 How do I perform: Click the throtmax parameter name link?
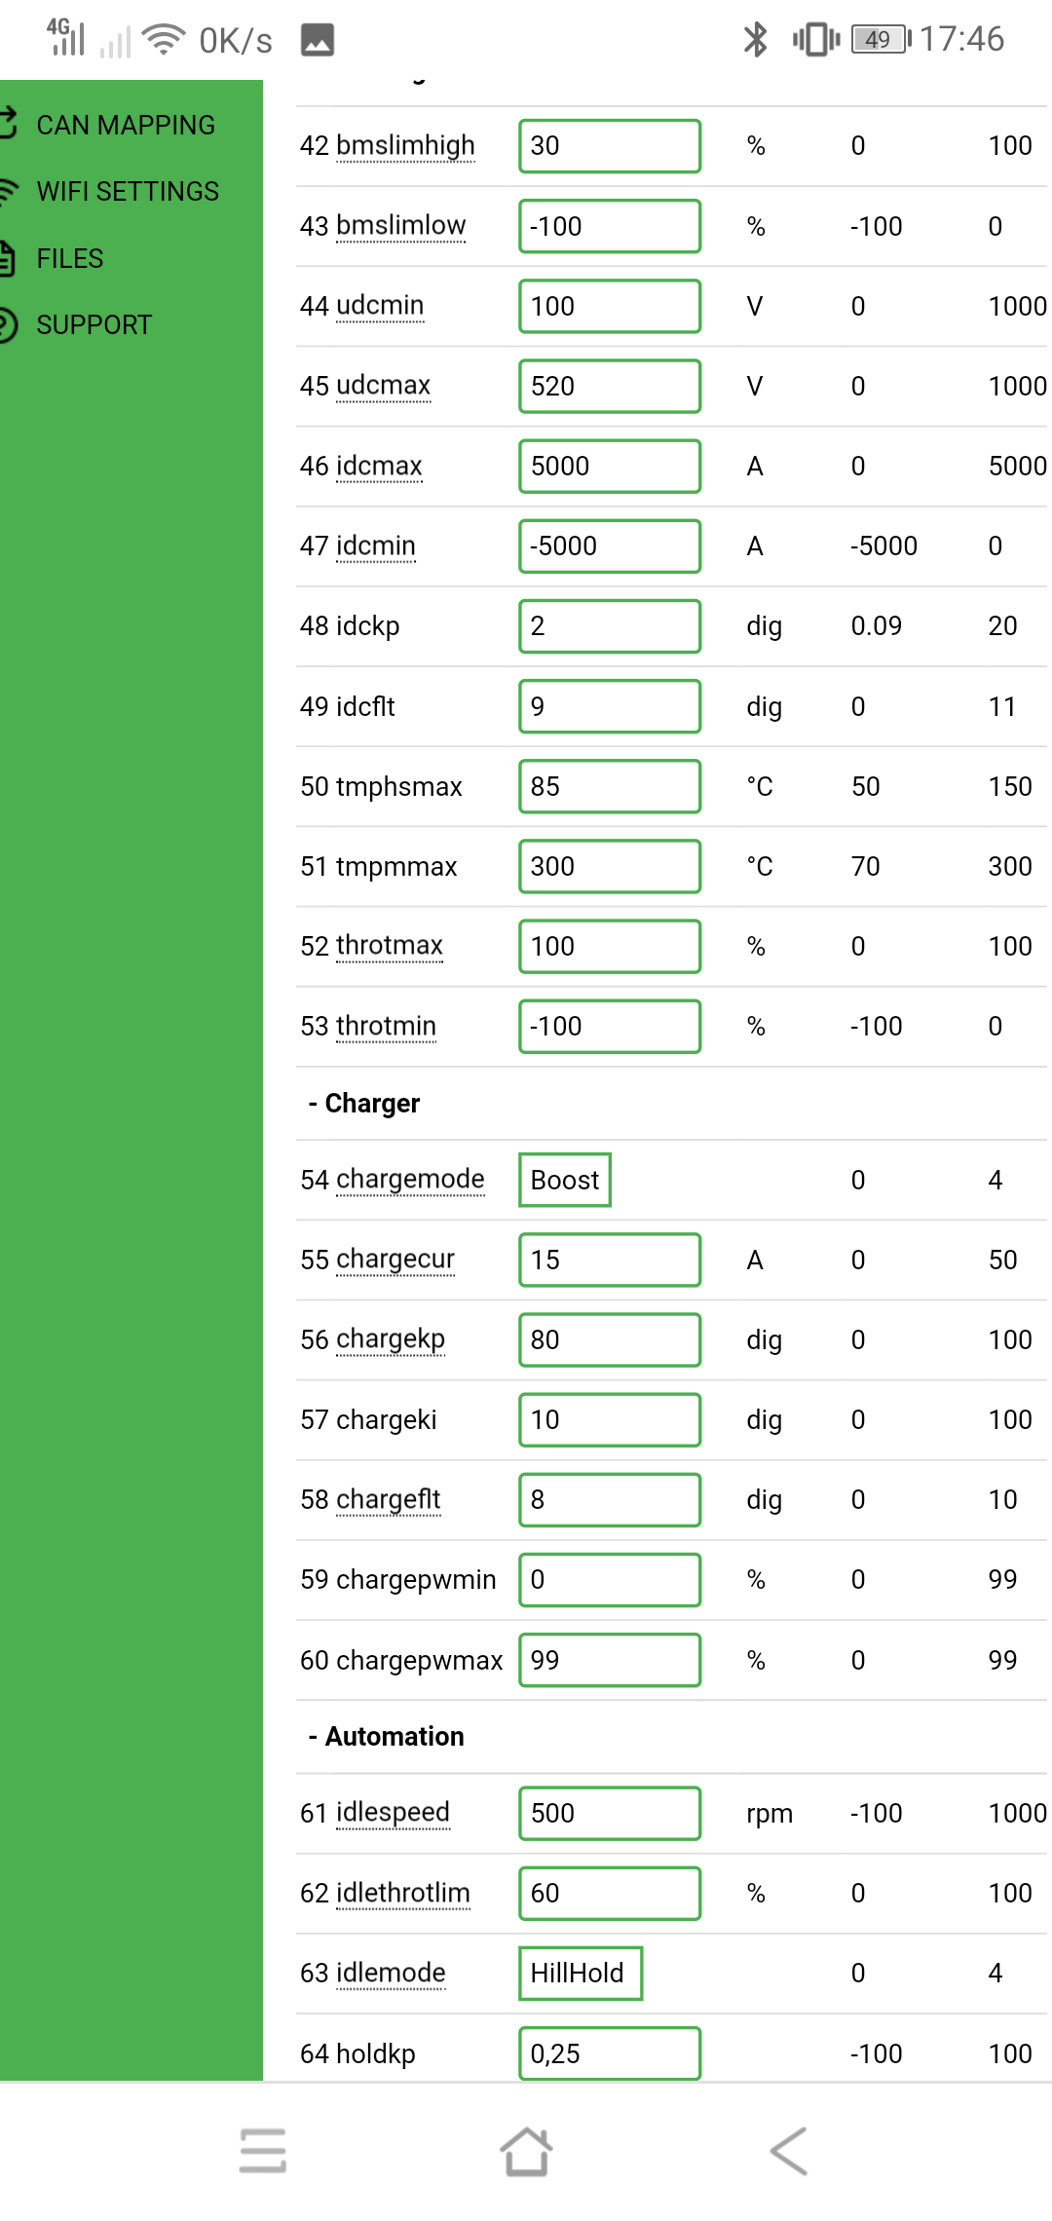pos(389,945)
